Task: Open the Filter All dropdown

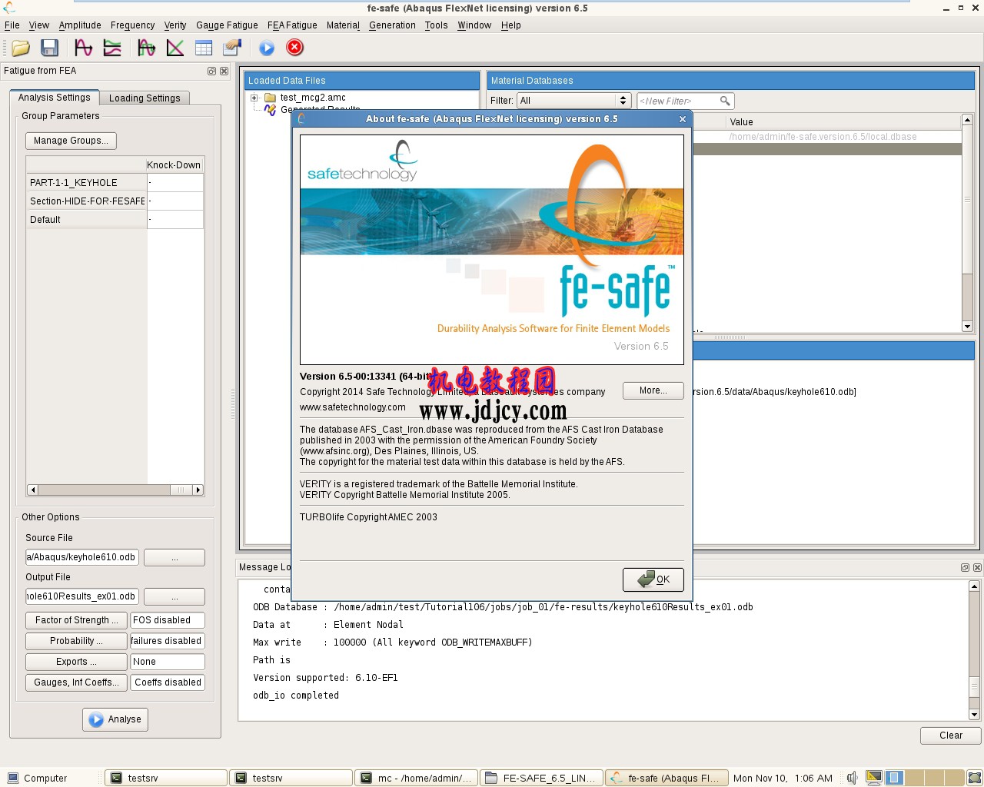Action: pos(573,101)
